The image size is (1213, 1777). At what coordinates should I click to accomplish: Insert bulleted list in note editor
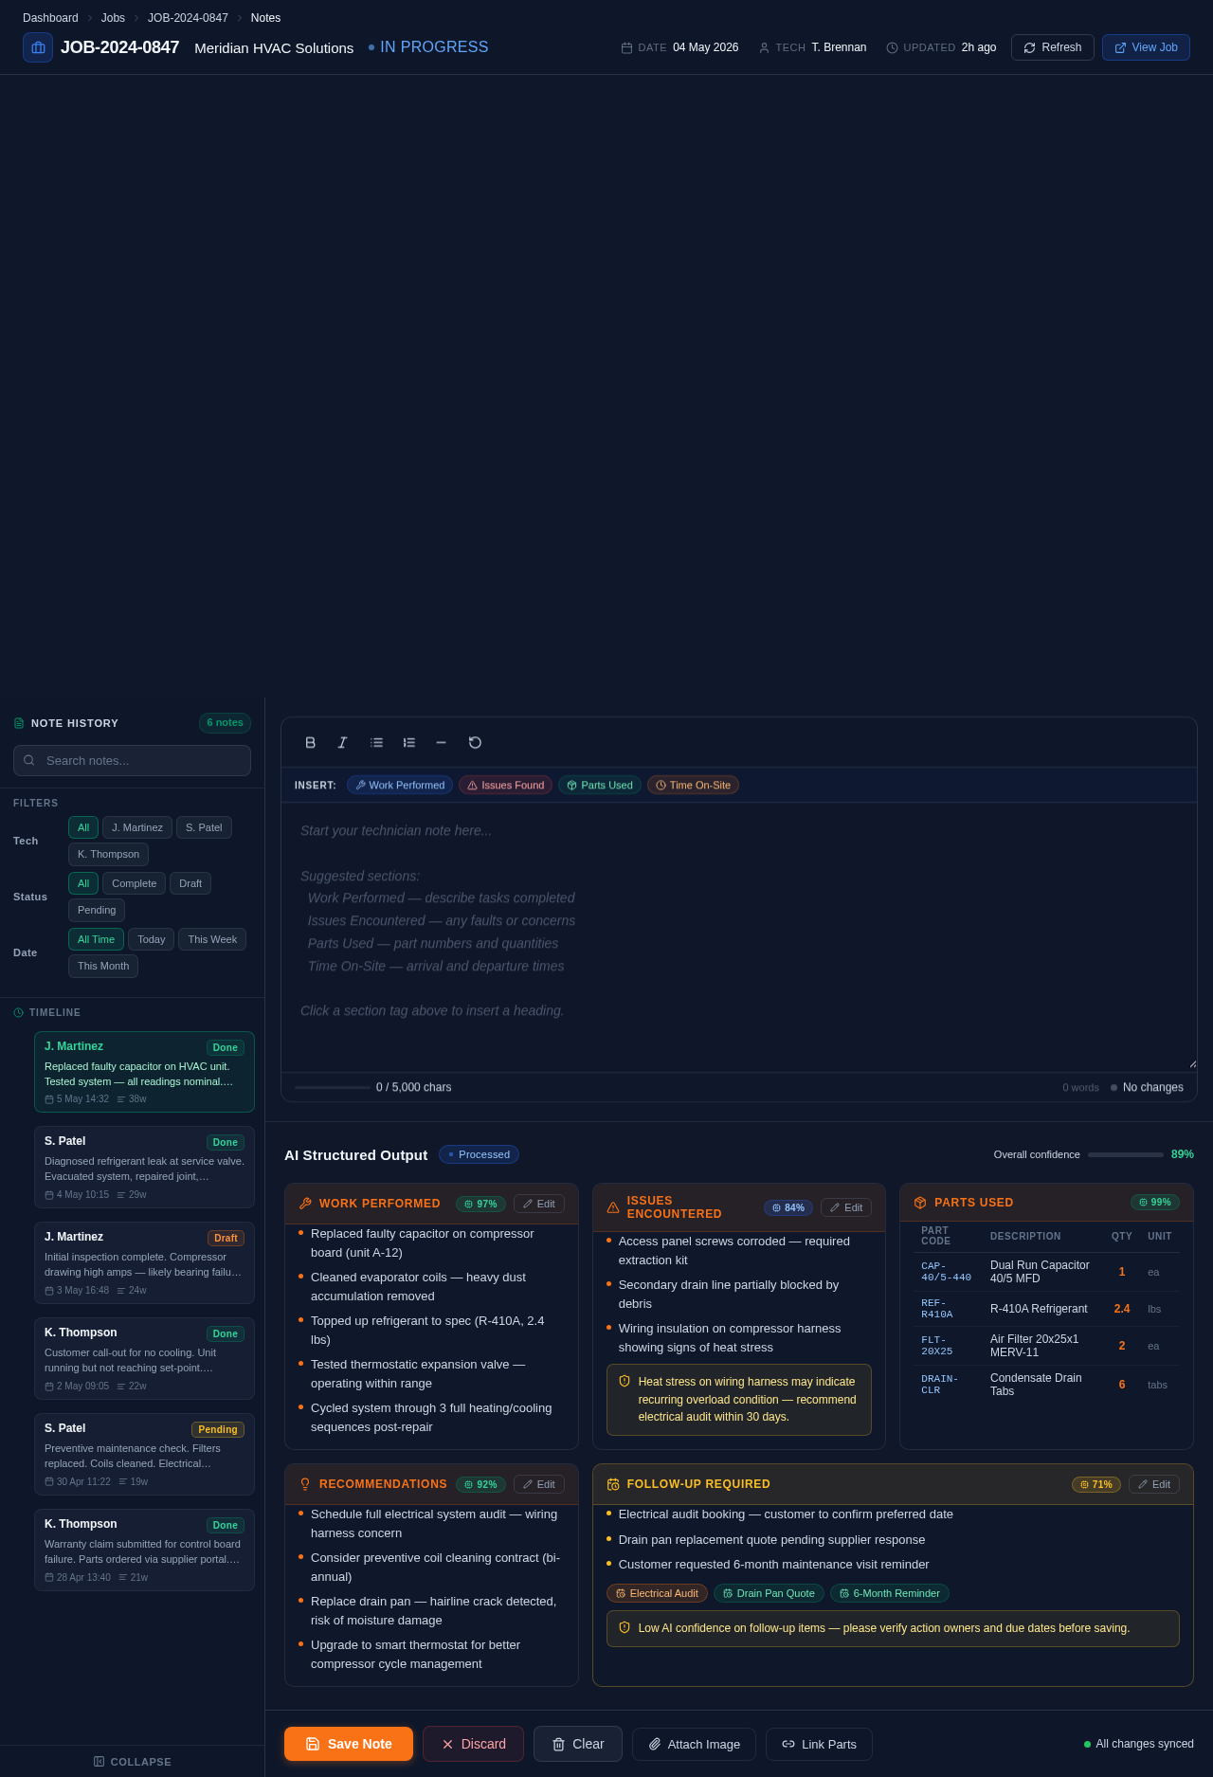click(x=376, y=743)
